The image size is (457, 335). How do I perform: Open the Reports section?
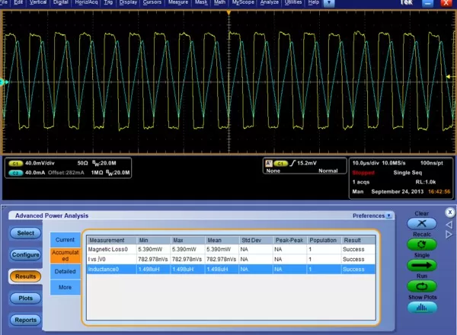click(x=25, y=320)
